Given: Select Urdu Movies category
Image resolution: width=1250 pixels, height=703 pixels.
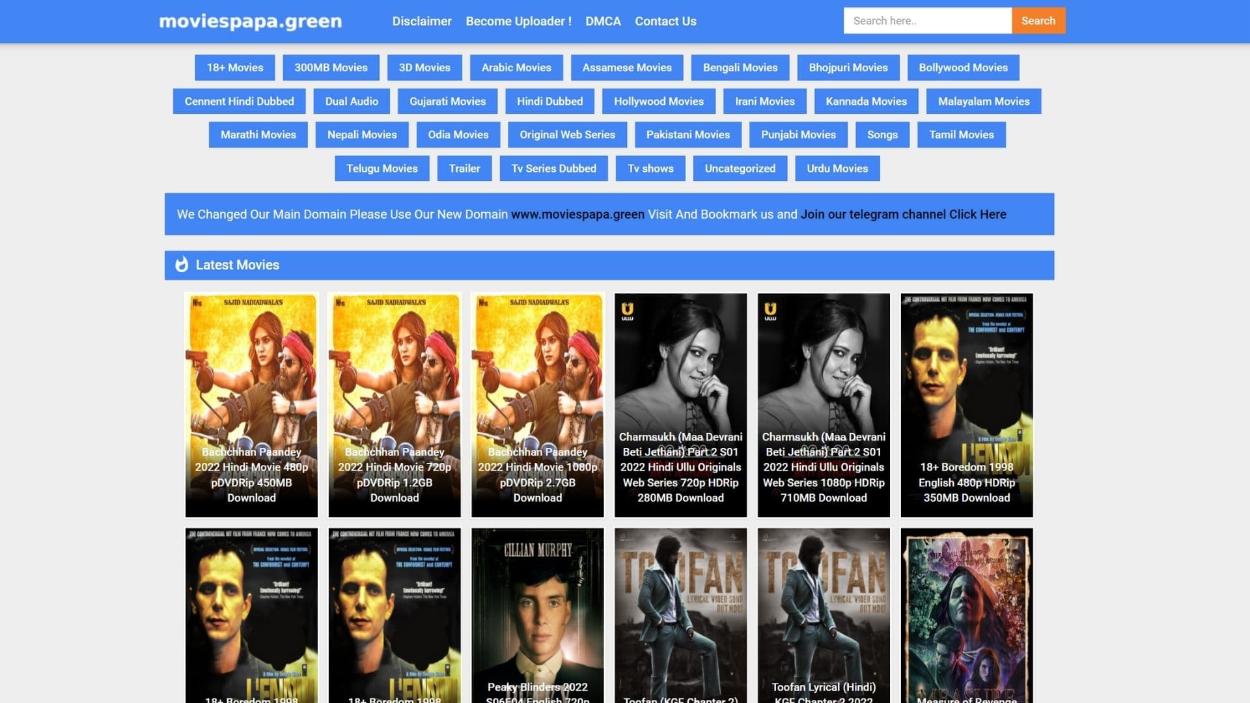Looking at the screenshot, I should pos(837,169).
